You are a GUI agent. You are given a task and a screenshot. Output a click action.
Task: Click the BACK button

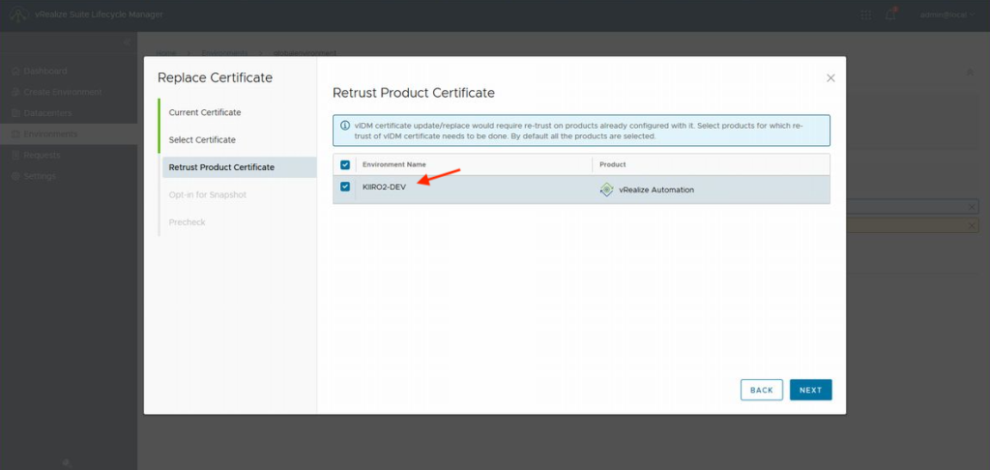point(762,390)
